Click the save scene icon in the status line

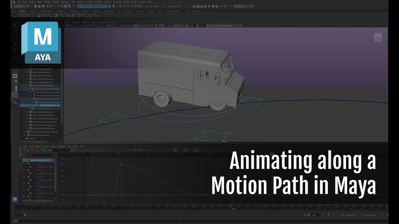[x=43, y=6]
